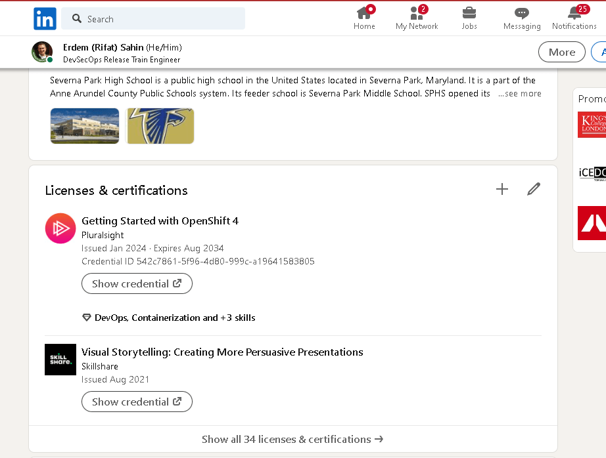
Task: Show credential for Visual Storytelling certificate
Action: point(137,402)
